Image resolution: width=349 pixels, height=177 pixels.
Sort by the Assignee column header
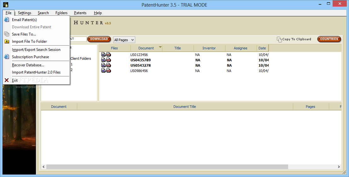pos(240,48)
